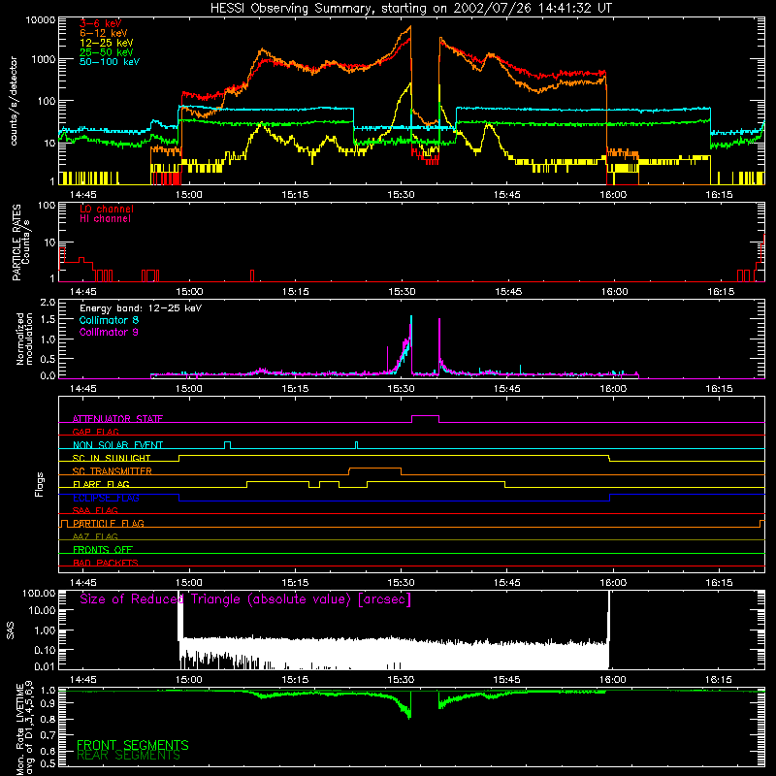This screenshot has height=776, width=776.
Task: Click the Mon. Rate LIVETIME axis label
Action: (24, 728)
